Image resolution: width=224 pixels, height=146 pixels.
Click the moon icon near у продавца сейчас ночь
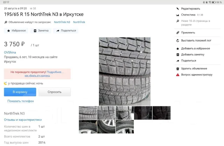point(6,83)
